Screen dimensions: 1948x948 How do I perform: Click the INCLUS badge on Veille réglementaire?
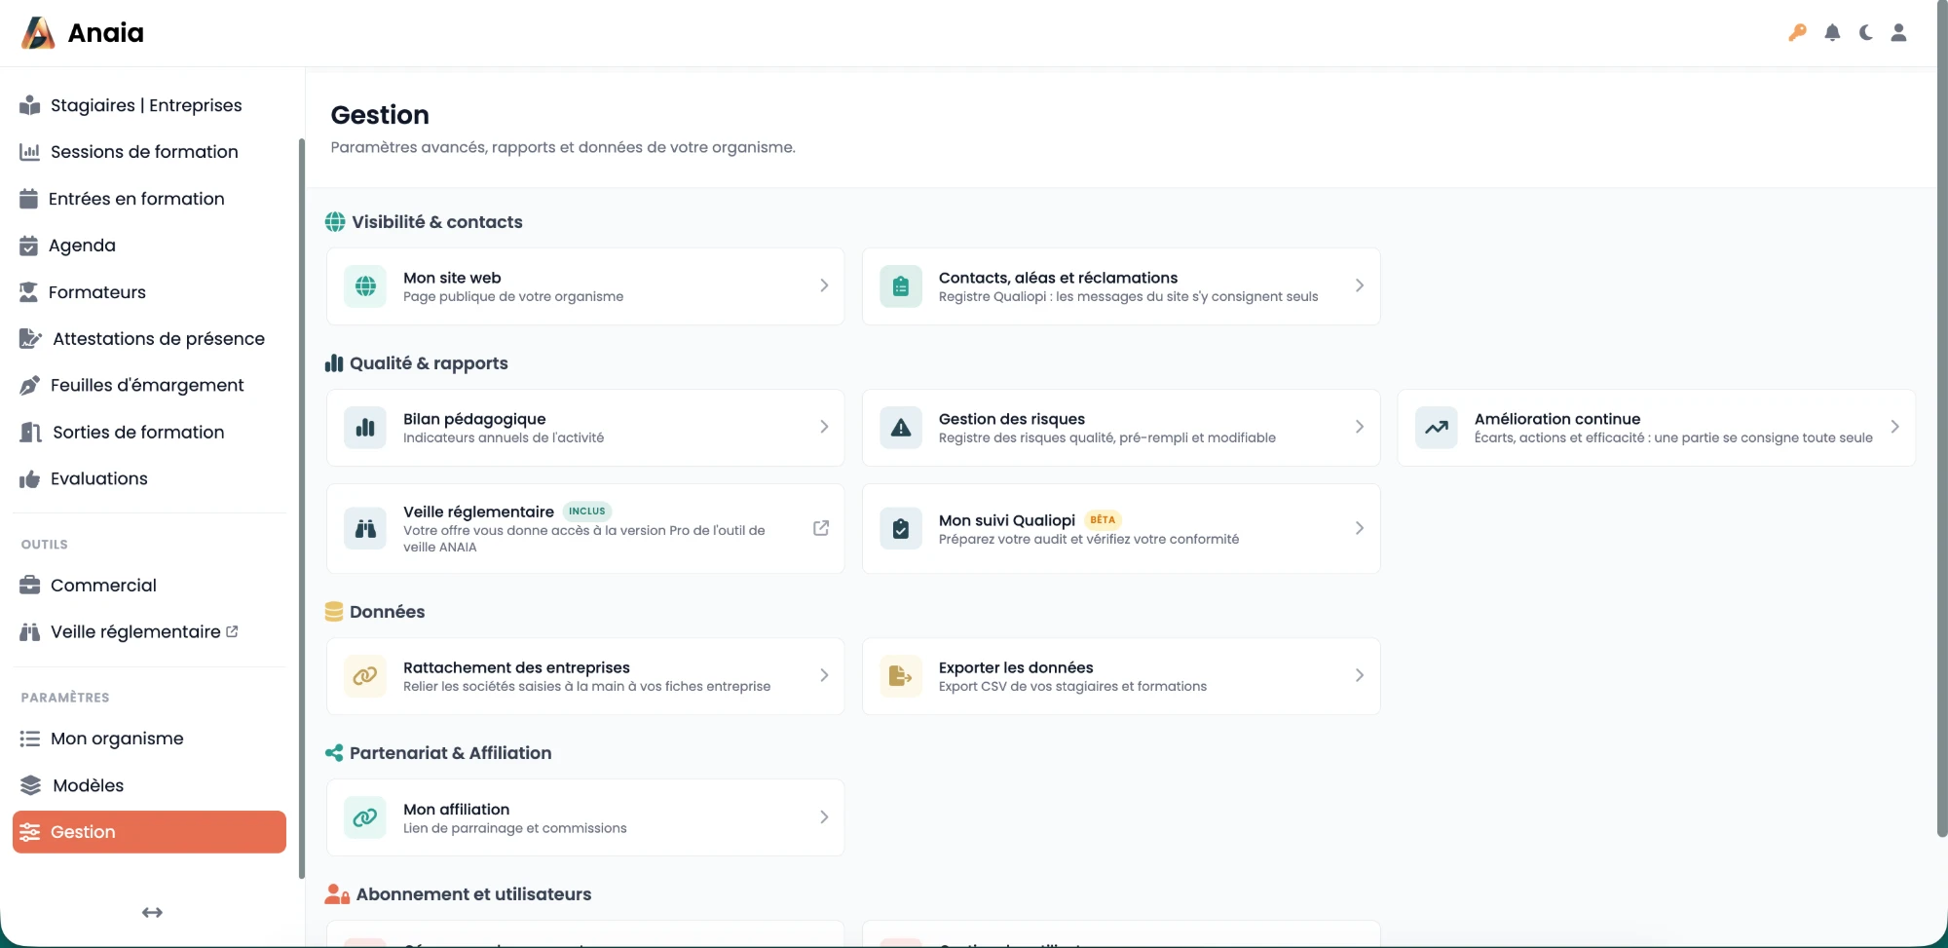pos(587,511)
